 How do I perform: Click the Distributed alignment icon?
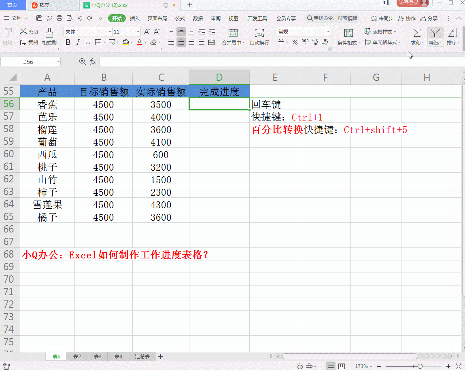[x=212, y=42]
